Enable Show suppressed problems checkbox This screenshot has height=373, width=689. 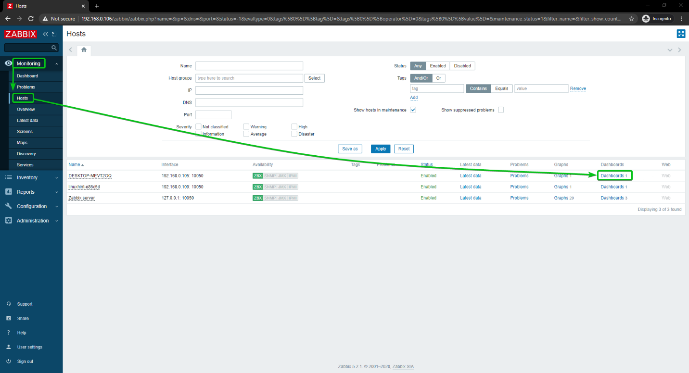[x=501, y=110]
